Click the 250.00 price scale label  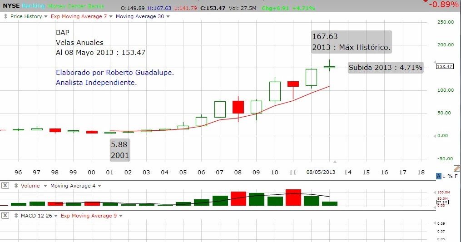(x=446, y=22)
